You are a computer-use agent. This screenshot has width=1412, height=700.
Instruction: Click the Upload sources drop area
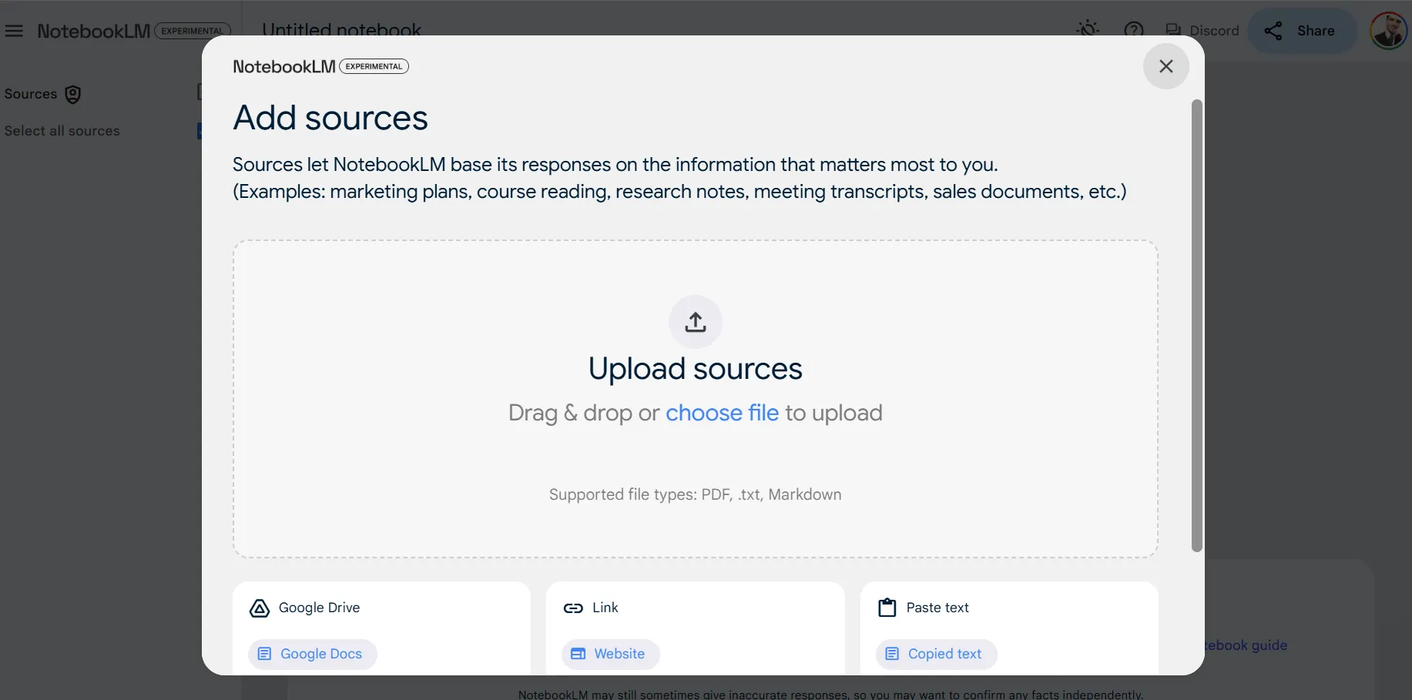[x=695, y=462]
